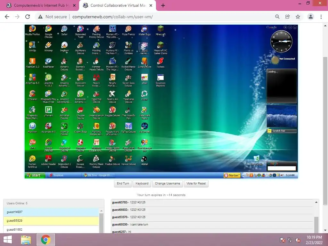Select the Soupboys taskbar item in the VM

tap(63, 175)
